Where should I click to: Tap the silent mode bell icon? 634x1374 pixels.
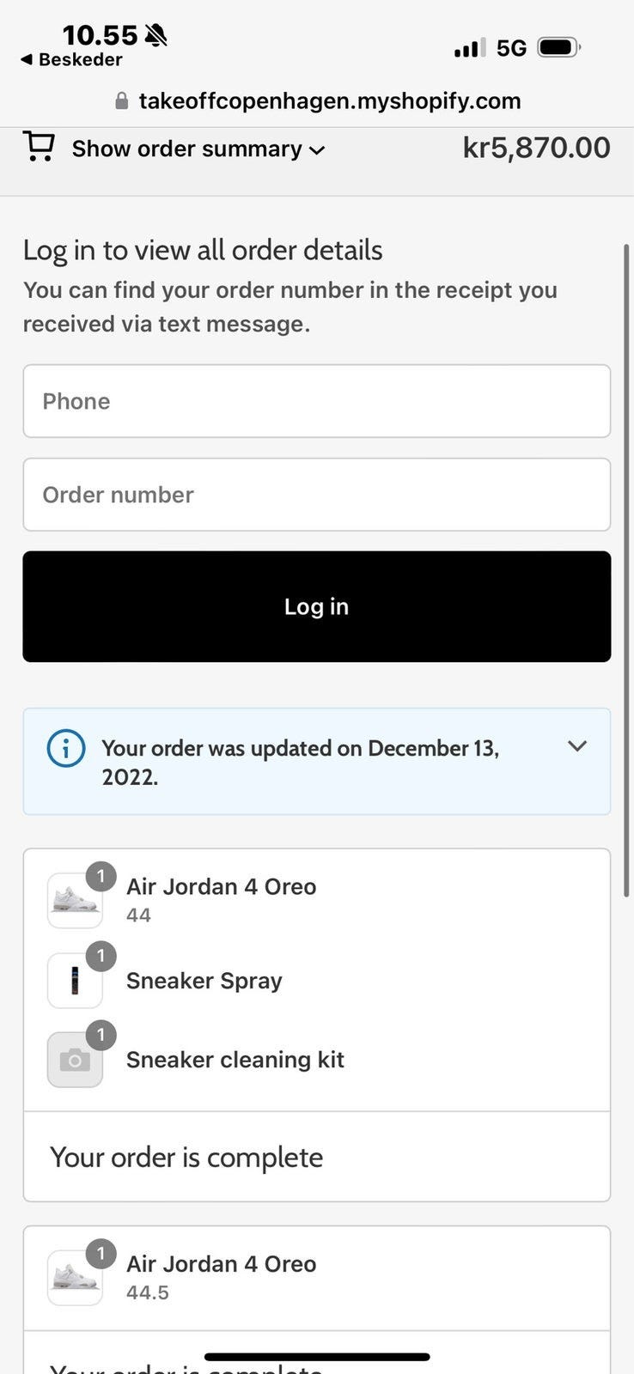[x=156, y=35]
